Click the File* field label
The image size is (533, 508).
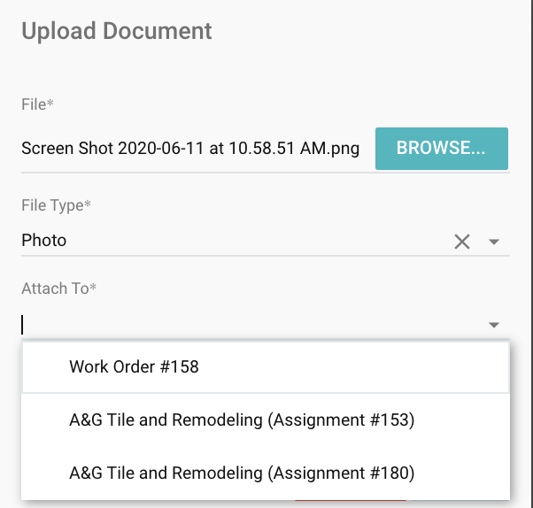click(x=38, y=104)
